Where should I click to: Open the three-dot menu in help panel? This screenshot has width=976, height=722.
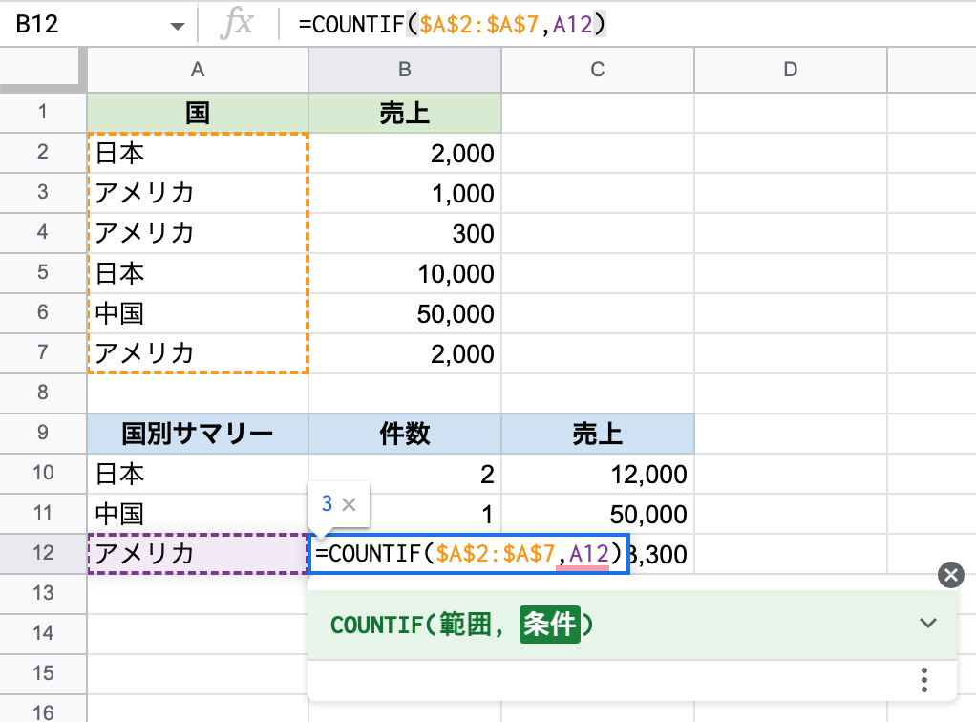(x=923, y=680)
